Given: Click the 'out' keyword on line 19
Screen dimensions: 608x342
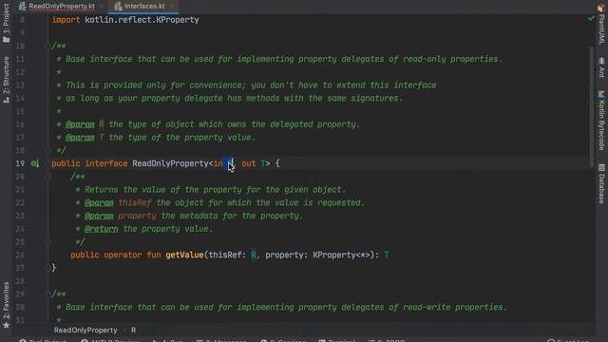Looking at the screenshot, I should (x=249, y=163).
